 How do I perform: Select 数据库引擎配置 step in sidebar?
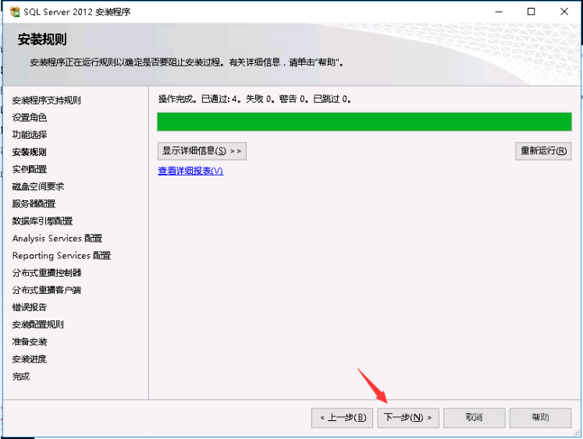coord(42,221)
